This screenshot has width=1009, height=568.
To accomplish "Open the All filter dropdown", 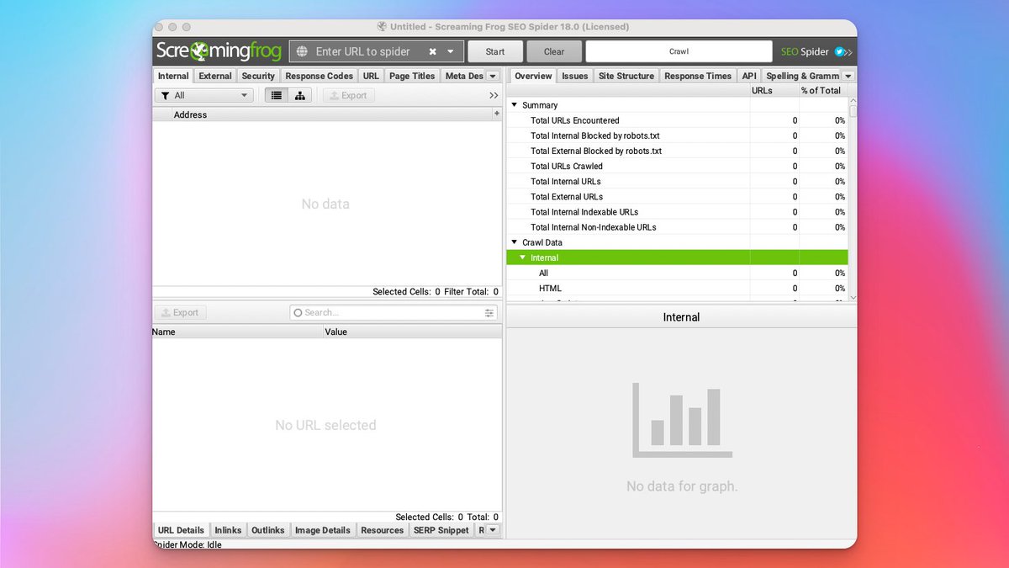I will 204,95.
